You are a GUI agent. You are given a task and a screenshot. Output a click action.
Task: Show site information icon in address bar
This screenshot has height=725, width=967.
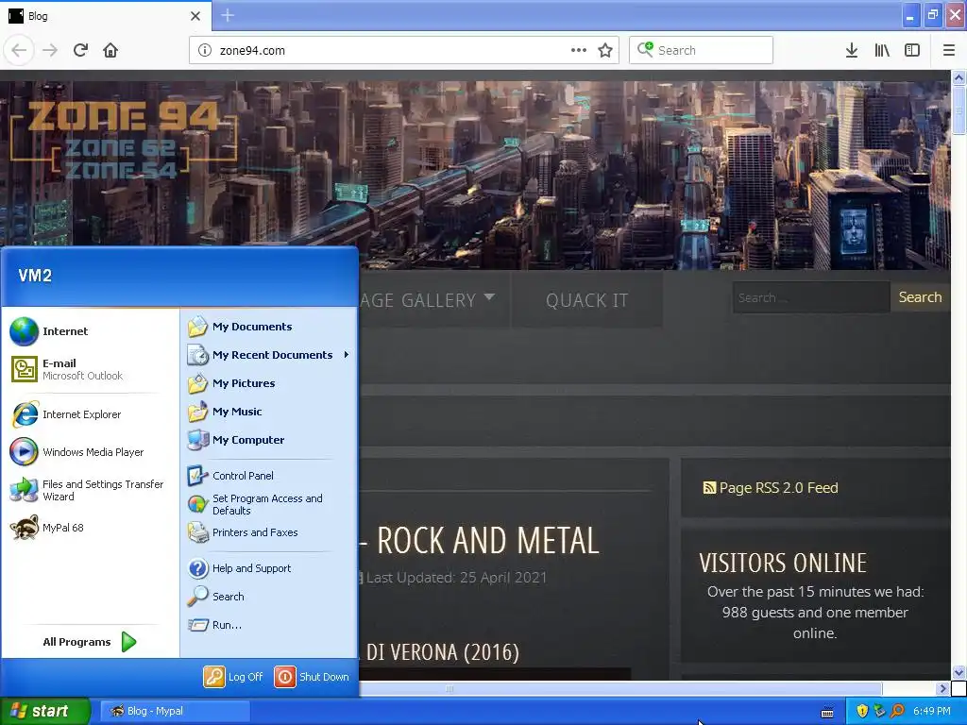tap(205, 51)
